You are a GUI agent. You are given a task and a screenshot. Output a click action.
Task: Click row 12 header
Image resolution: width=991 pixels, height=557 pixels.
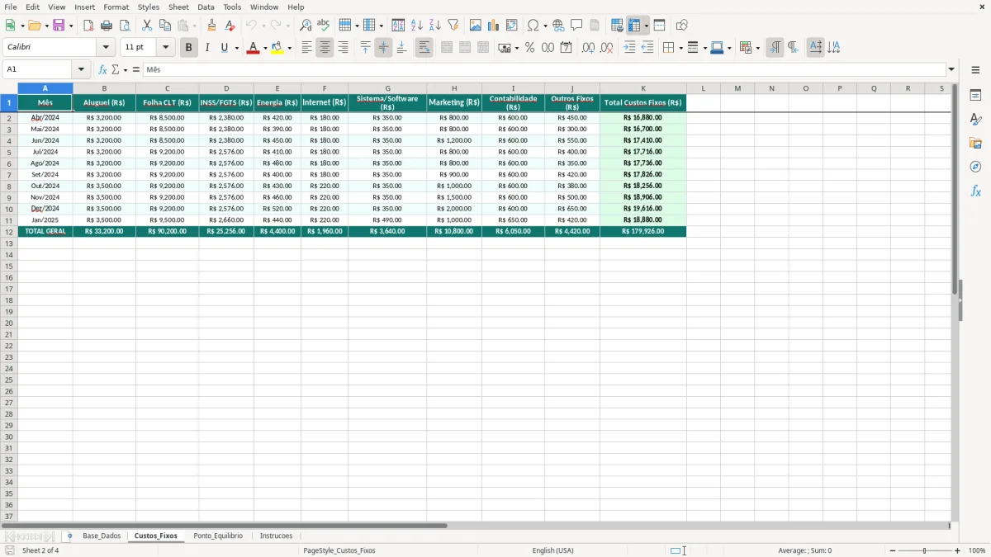pos(9,232)
